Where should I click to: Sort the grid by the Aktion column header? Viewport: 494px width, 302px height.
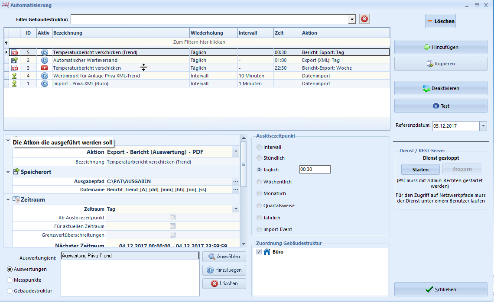[345, 33]
